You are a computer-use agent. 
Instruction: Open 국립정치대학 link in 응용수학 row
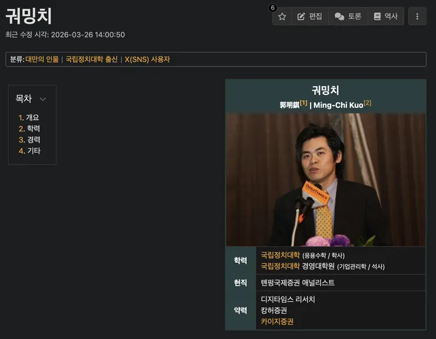pyautogui.click(x=280, y=255)
